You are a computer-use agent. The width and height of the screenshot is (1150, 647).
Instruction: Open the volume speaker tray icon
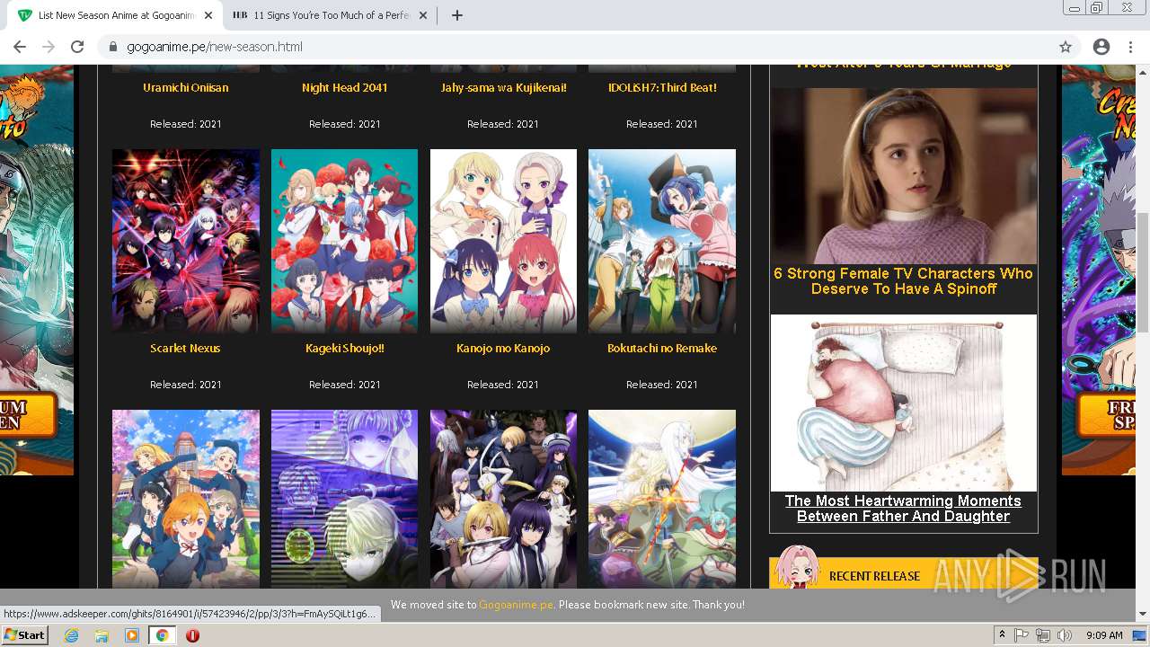tap(1064, 635)
